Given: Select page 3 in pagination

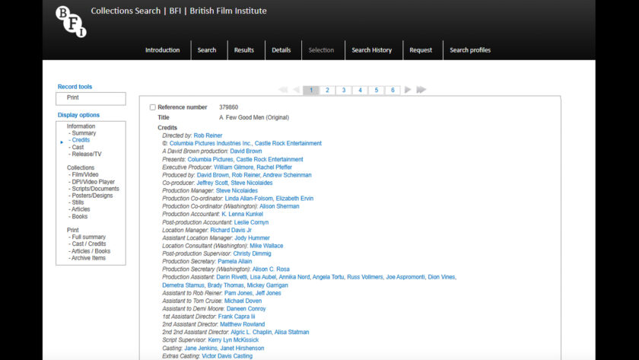Looking at the screenshot, I should 344,90.
